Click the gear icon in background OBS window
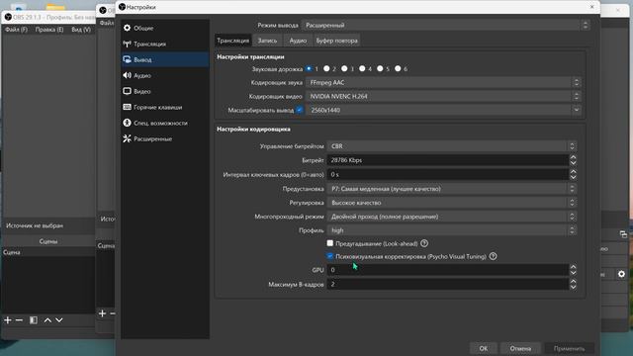The width and height of the screenshot is (633, 356). tap(621, 274)
